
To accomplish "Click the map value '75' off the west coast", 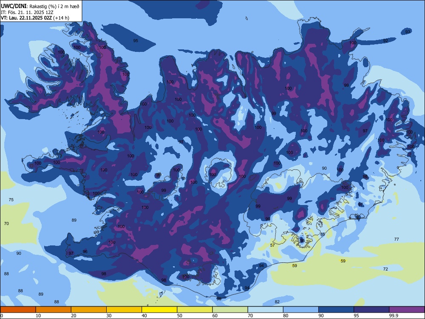I will point(11,199).
